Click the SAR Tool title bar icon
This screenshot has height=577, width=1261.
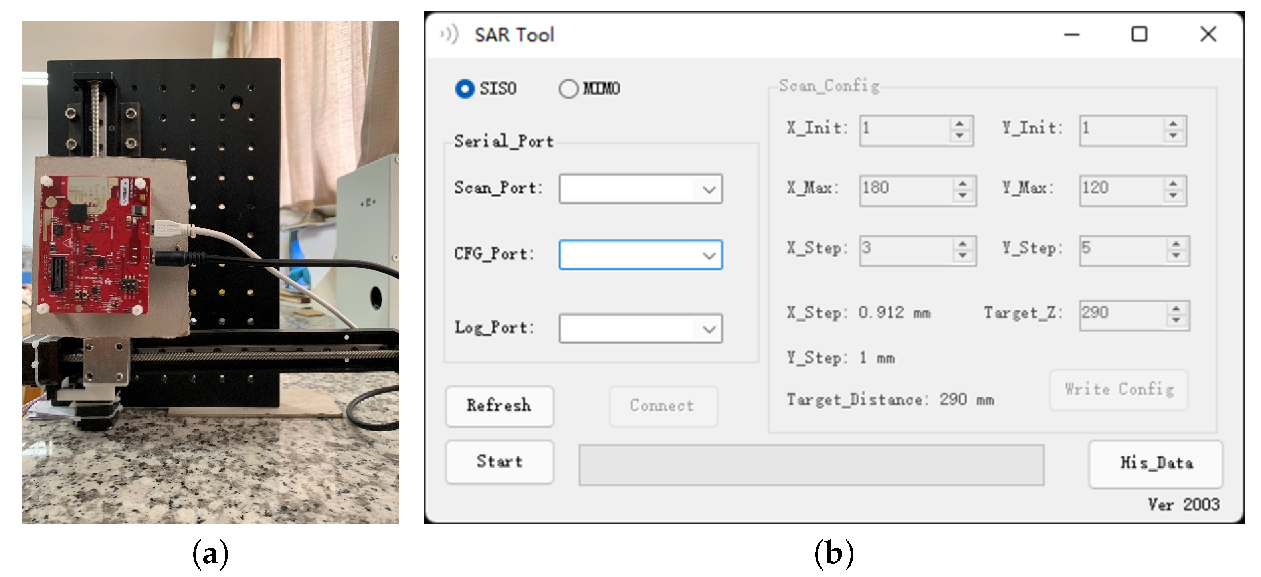pos(449,35)
